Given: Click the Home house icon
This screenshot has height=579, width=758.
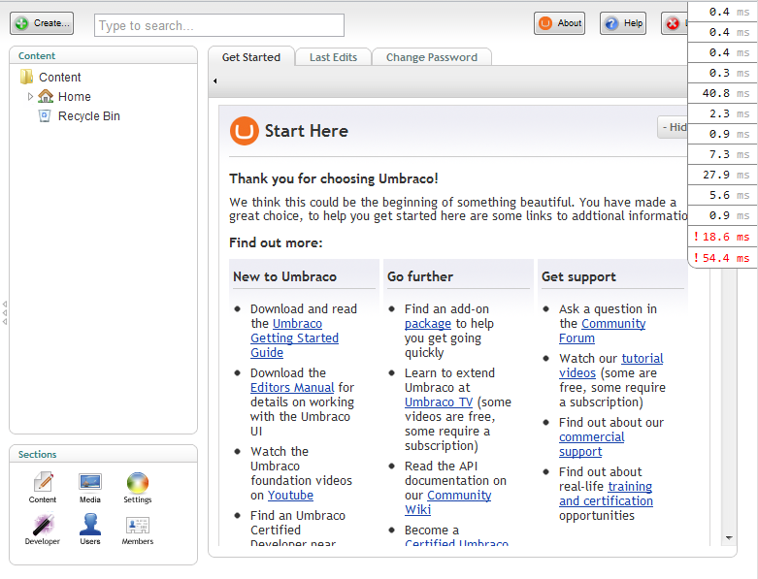Looking at the screenshot, I should (x=46, y=96).
